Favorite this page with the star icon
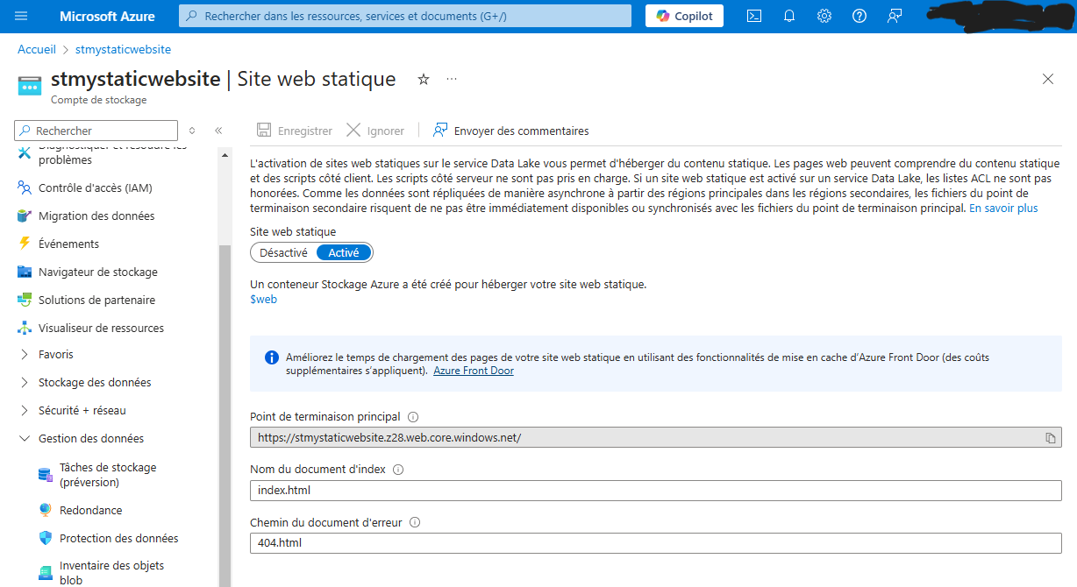Viewport: 1077px width, 587px height. point(424,79)
